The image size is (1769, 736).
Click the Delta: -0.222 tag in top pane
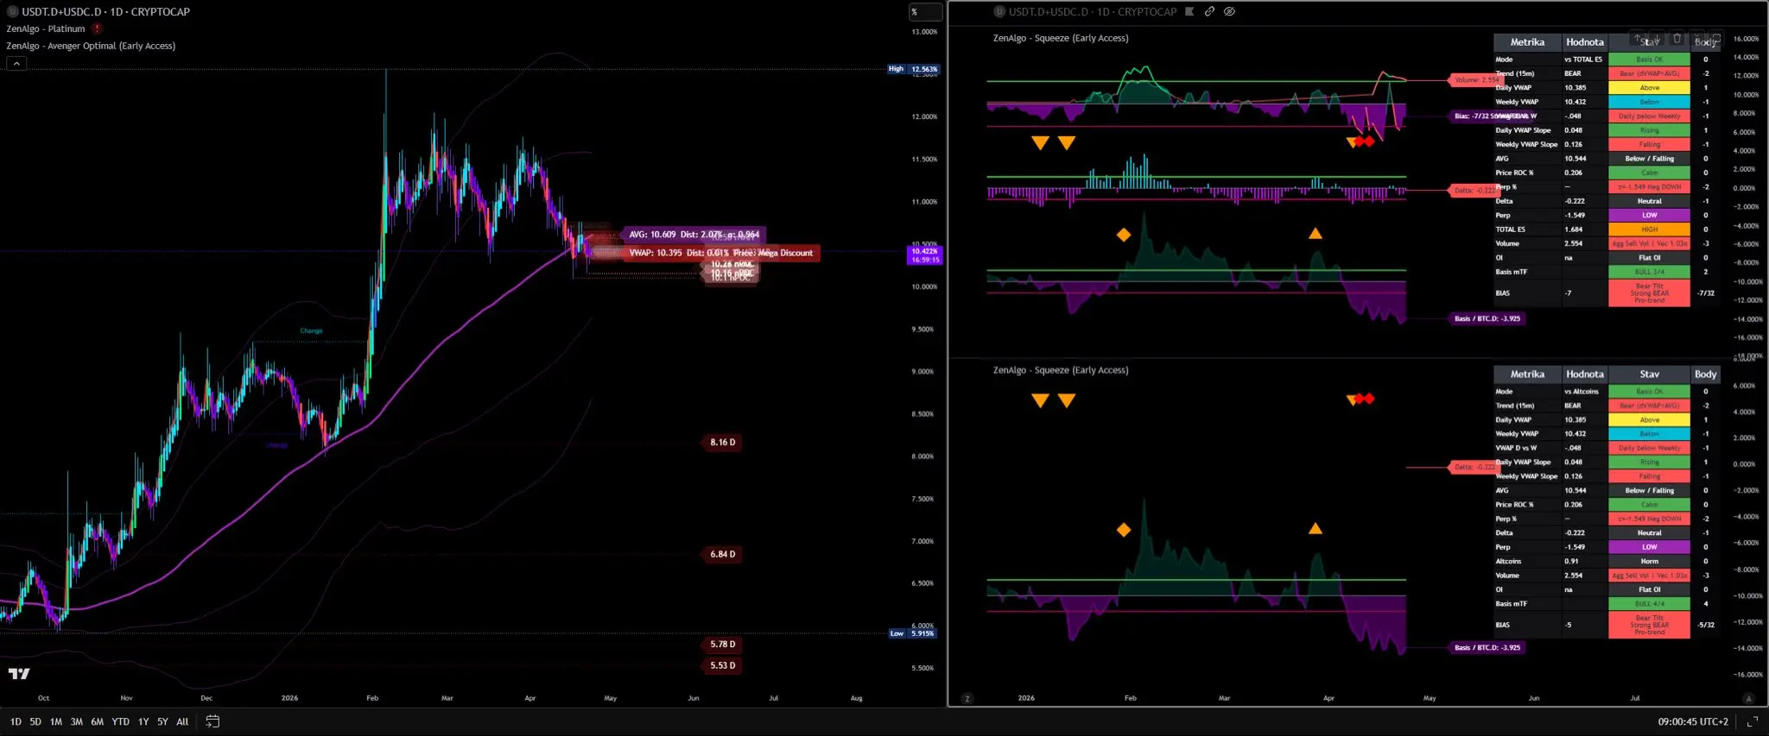(1474, 190)
